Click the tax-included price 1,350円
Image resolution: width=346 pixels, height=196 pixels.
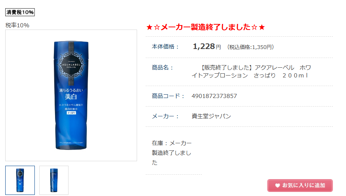click(251, 47)
